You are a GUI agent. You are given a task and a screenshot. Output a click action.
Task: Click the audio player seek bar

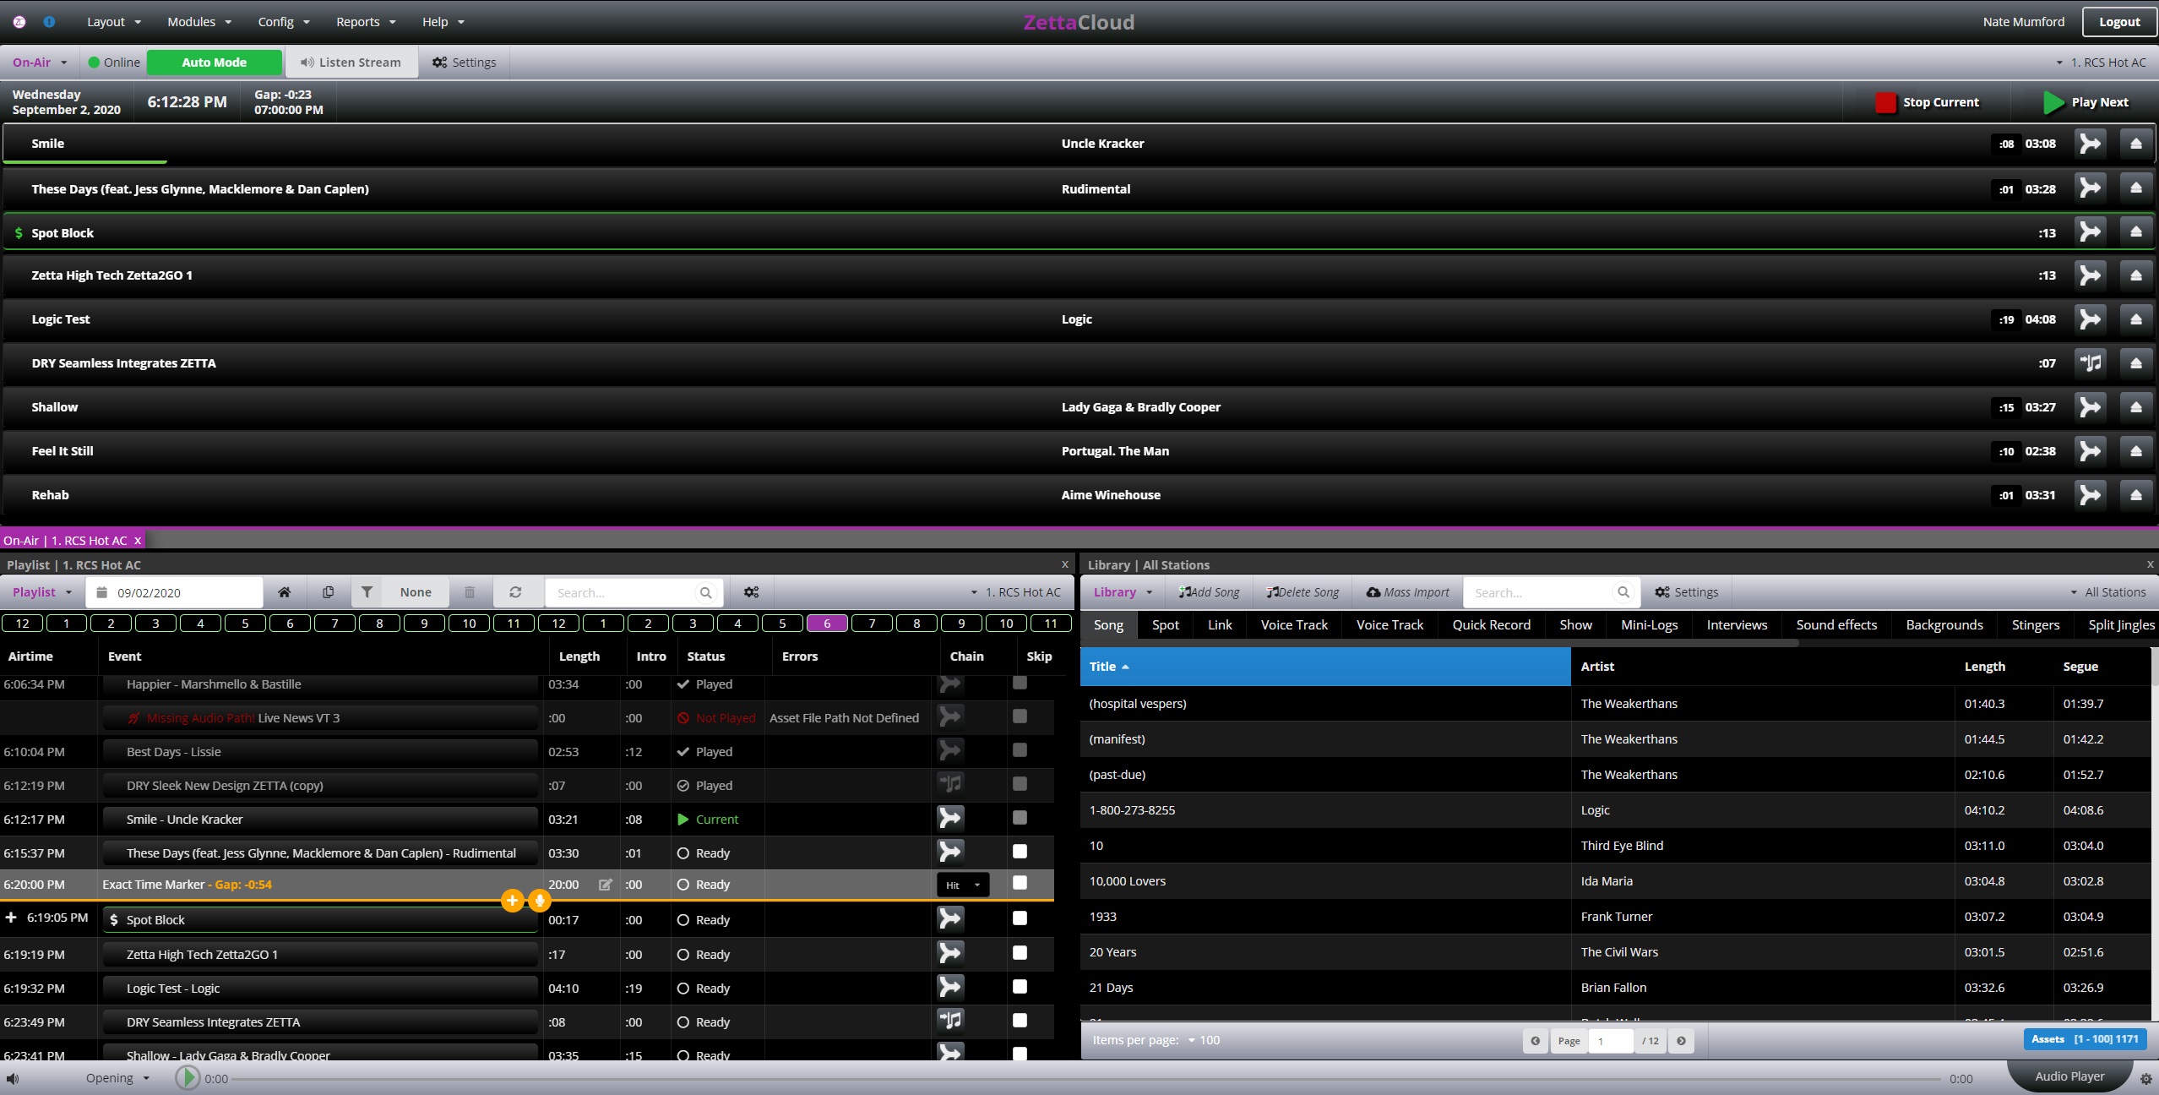[x=1085, y=1079]
